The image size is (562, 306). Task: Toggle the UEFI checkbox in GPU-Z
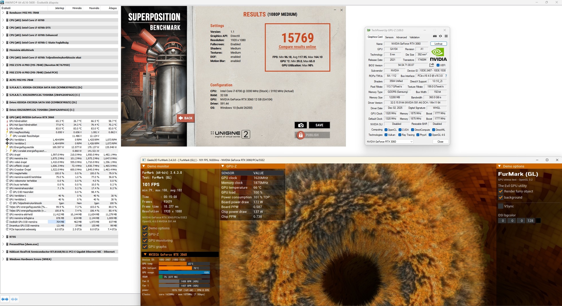click(x=438, y=65)
